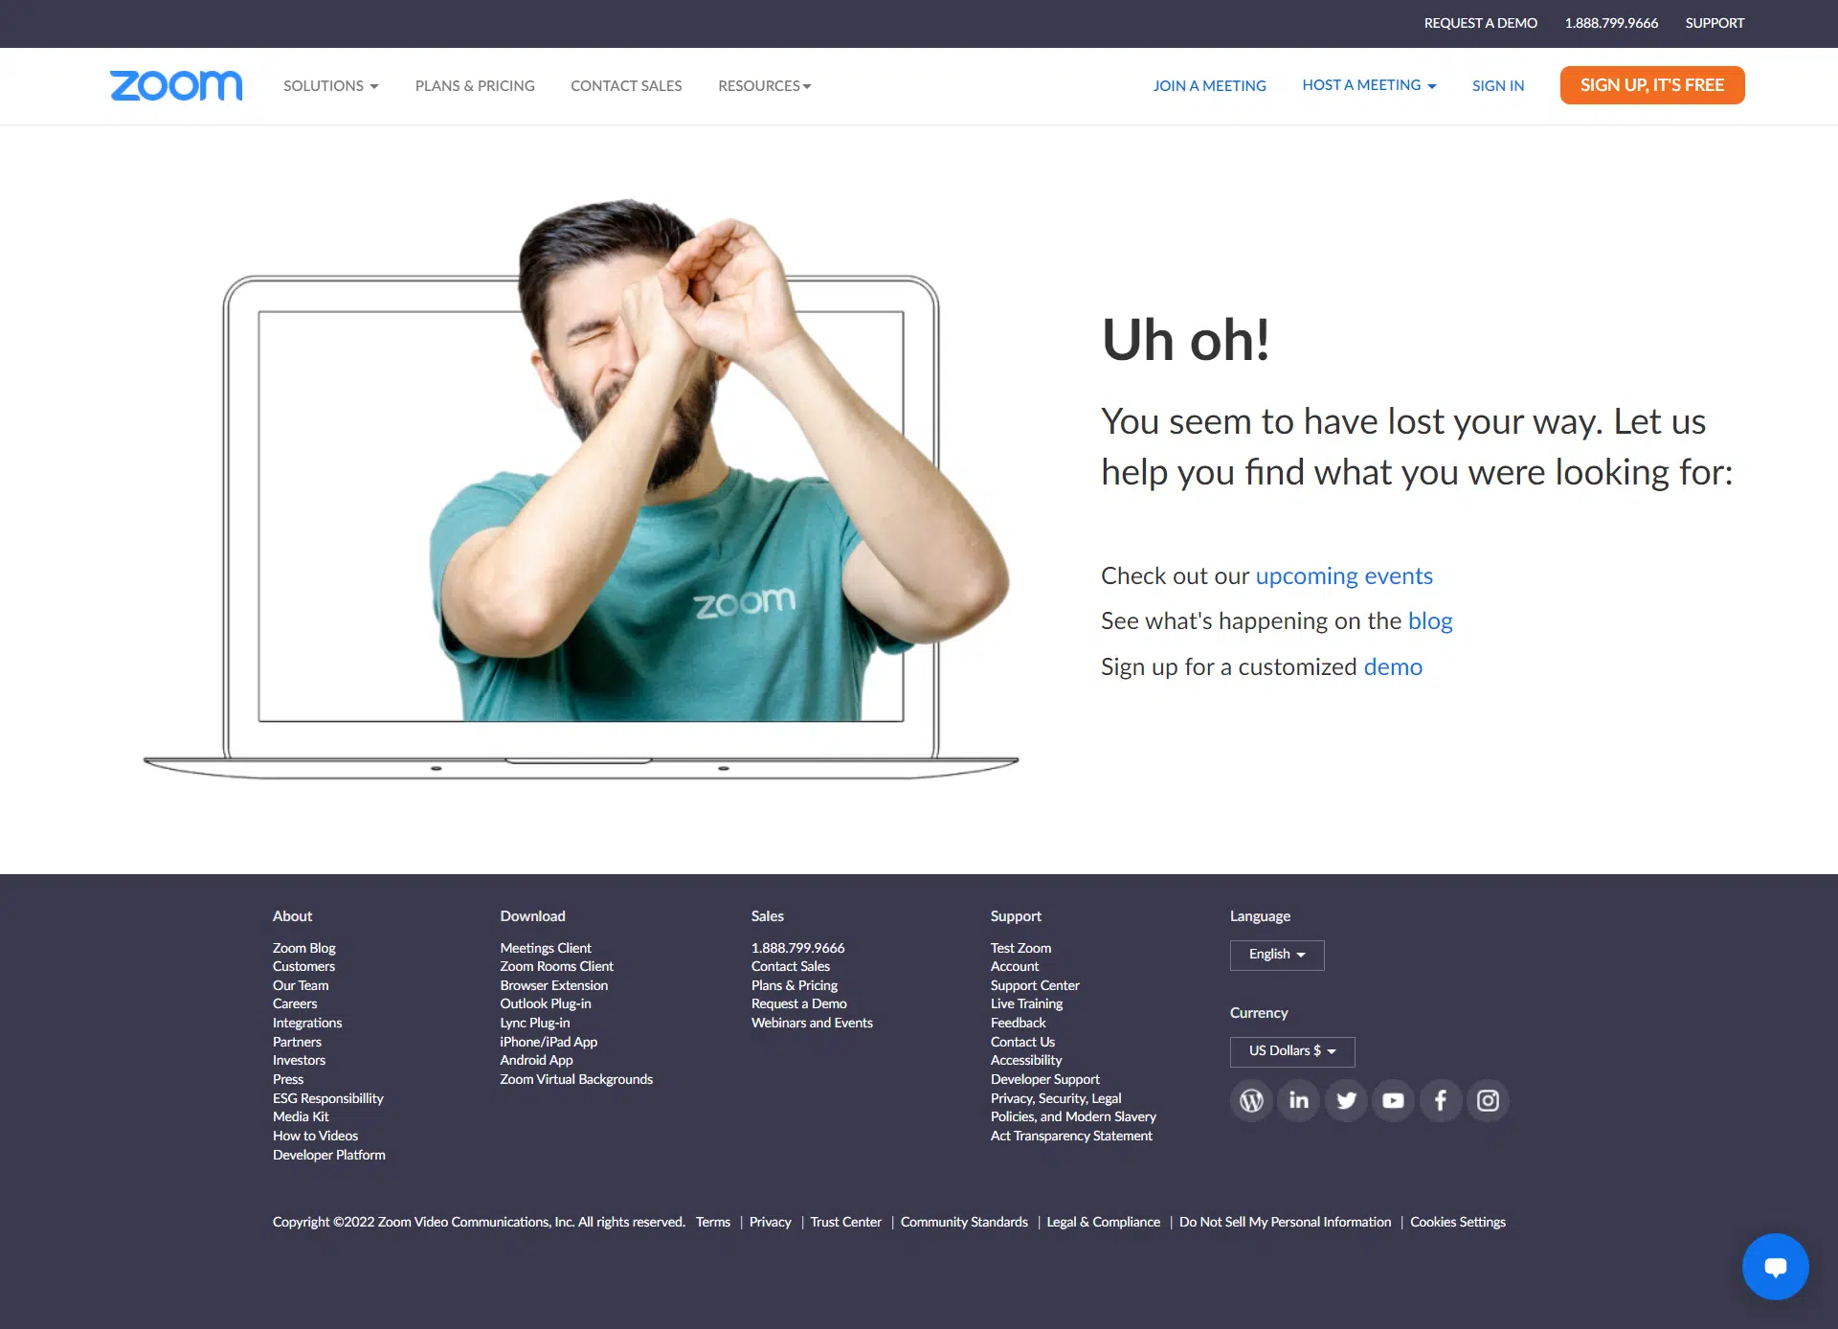This screenshot has height=1329, width=1838.
Task: Open Media Kit footer link
Action: click(301, 1116)
